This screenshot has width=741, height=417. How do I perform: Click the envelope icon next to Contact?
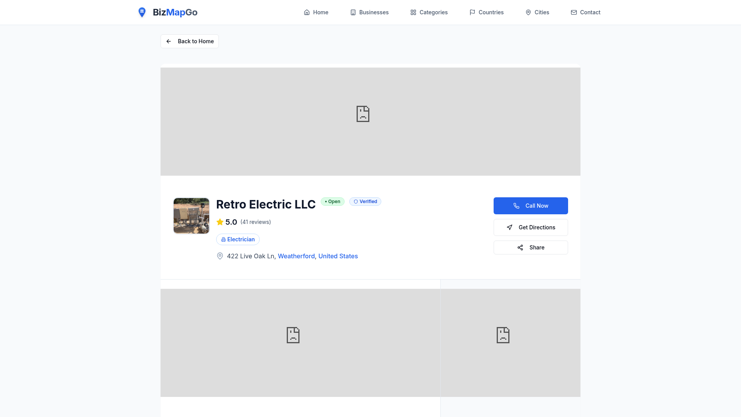tap(574, 12)
